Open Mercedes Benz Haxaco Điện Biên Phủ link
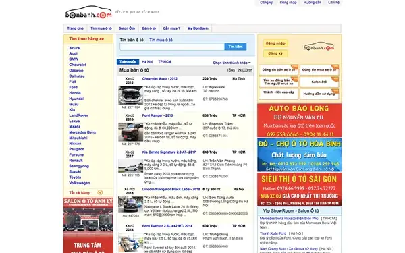The image size is (405, 253). (289, 219)
